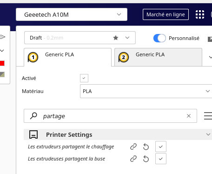Open settings visibility hamburger menu
Viewport: 212px width, 174px height.
click(x=208, y=116)
